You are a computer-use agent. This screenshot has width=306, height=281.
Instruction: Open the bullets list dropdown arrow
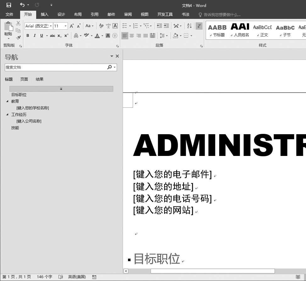pos(130,26)
